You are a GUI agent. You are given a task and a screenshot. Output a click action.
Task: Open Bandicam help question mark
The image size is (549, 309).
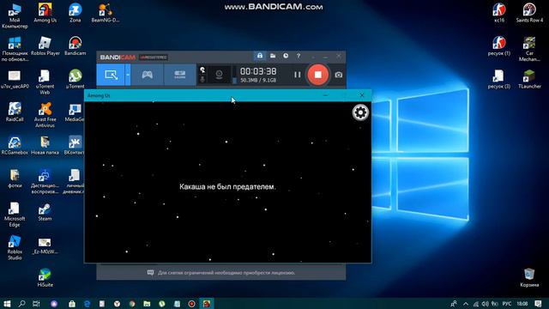click(x=299, y=56)
